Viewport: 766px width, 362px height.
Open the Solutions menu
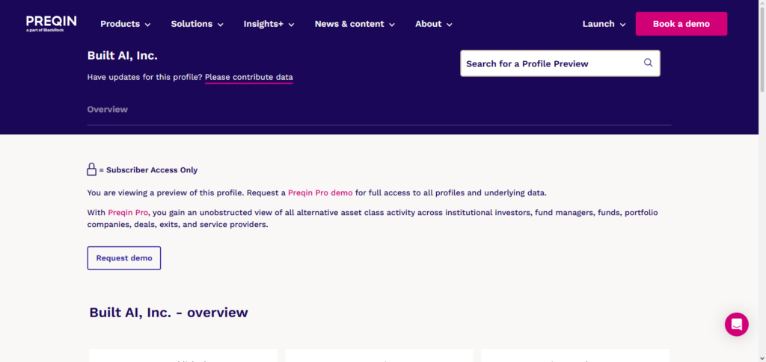pyautogui.click(x=197, y=24)
